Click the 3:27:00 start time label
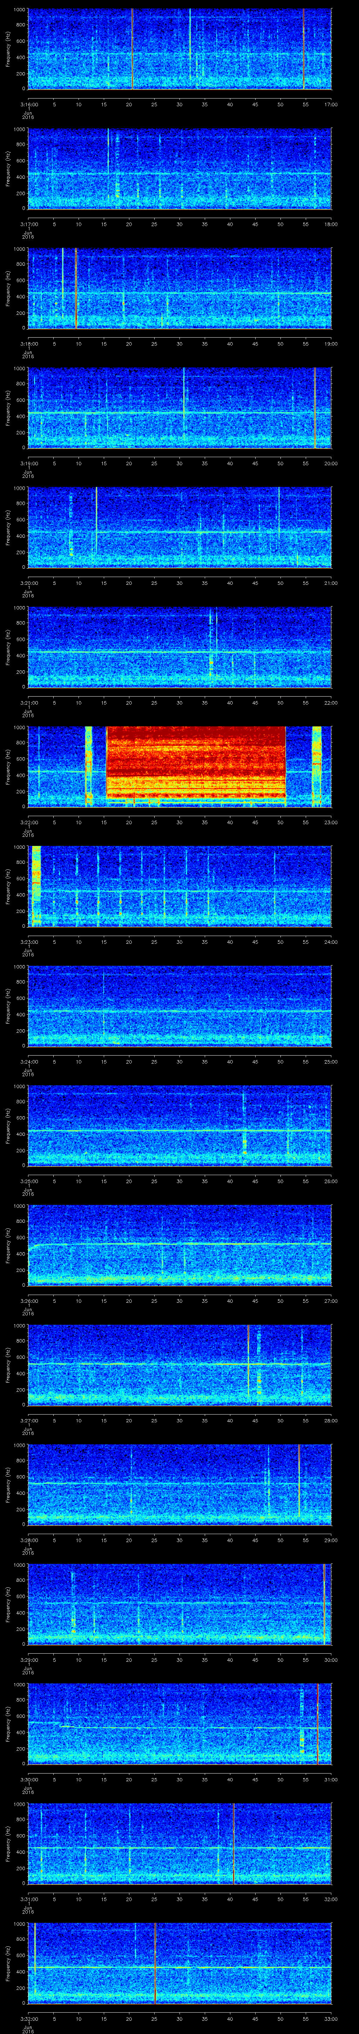This screenshot has height=2034, width=359. click(28, 1420)
